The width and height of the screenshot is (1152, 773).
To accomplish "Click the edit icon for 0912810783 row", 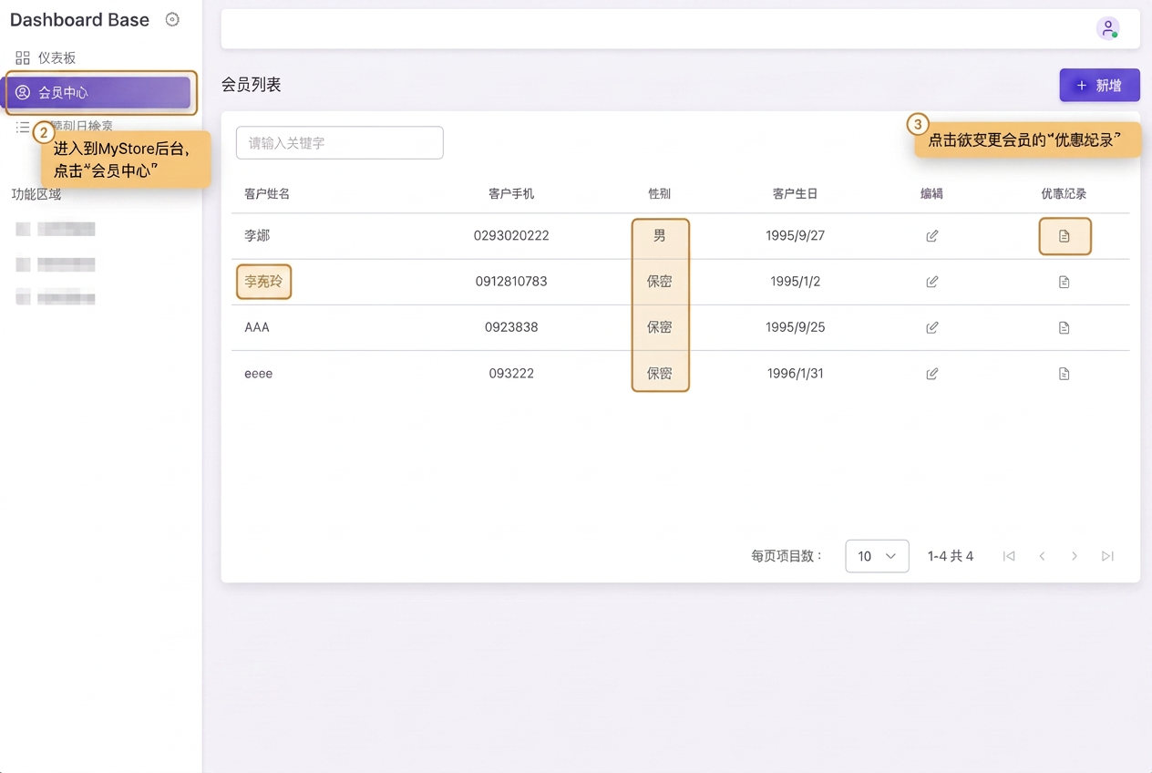I will pos(931,282).
